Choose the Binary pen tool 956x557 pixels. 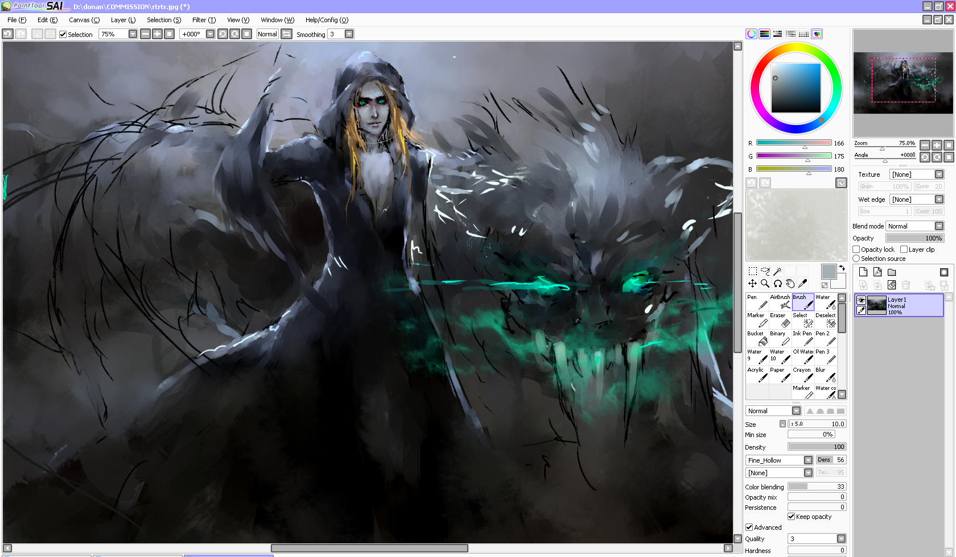tap(780, 338)
